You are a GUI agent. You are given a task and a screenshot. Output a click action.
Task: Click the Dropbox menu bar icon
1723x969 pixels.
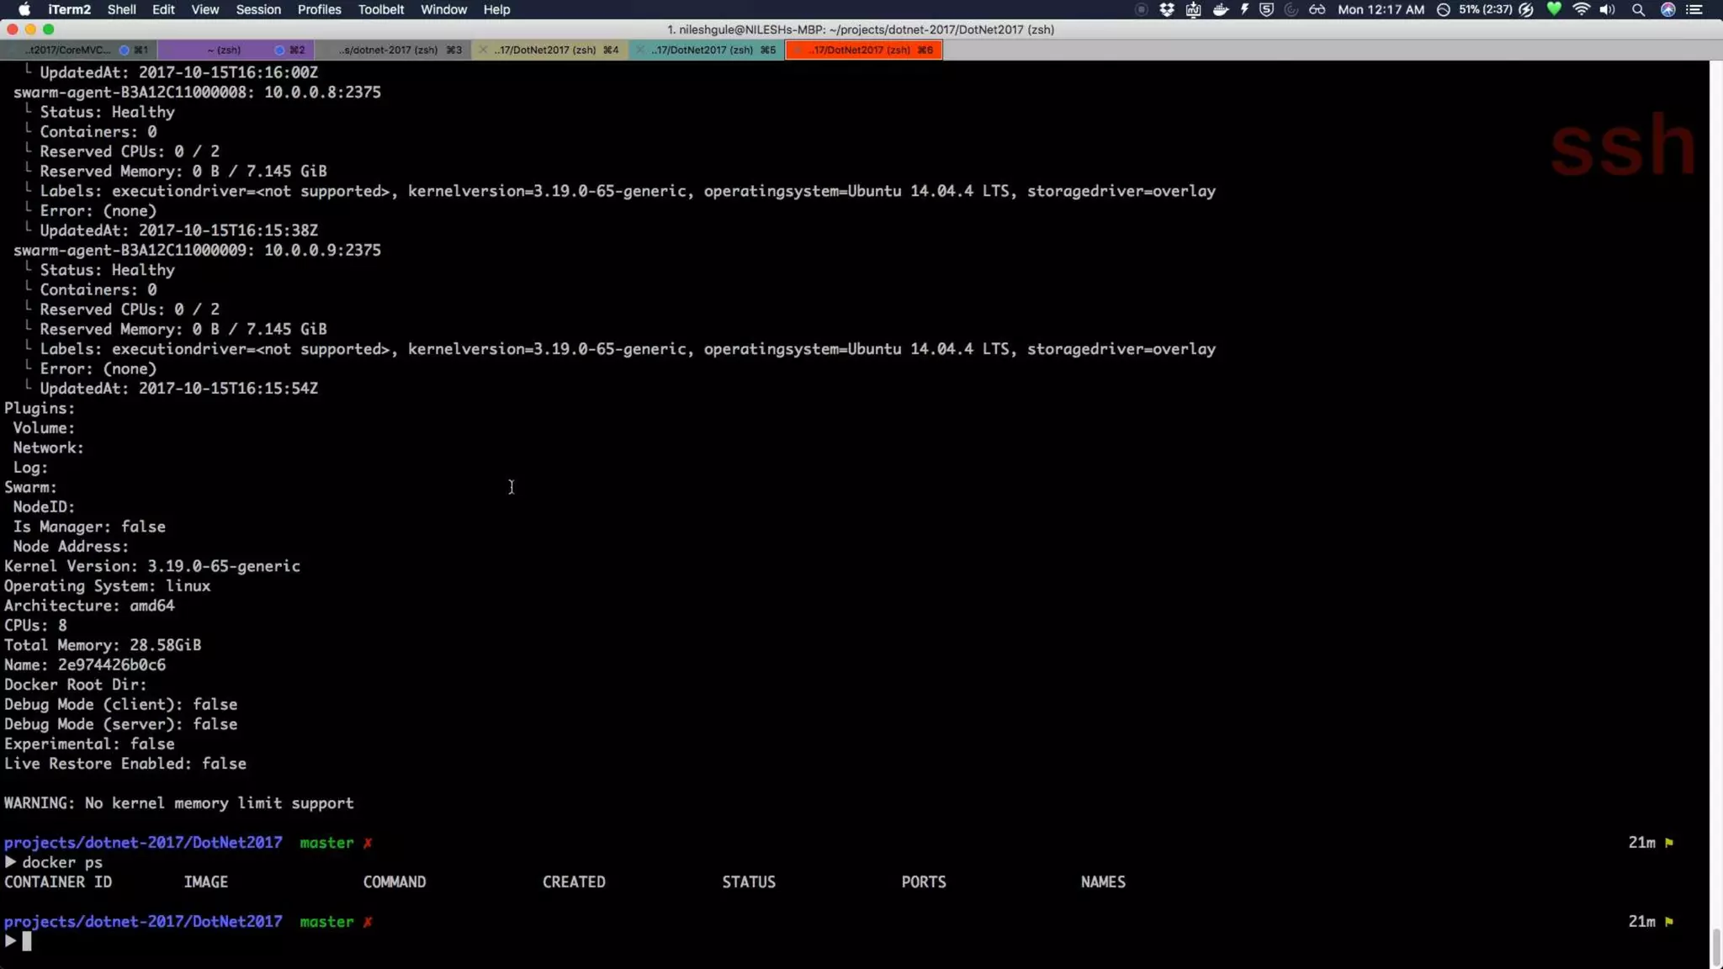pos(1167,9)
